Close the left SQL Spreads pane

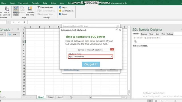click(18, 29)
